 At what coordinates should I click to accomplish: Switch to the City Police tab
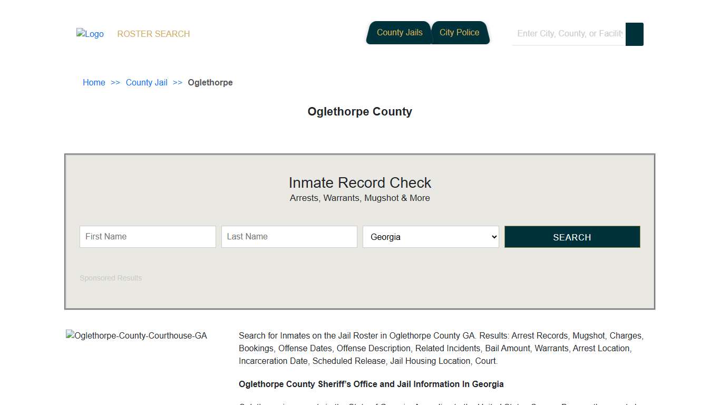click(460, 32)
